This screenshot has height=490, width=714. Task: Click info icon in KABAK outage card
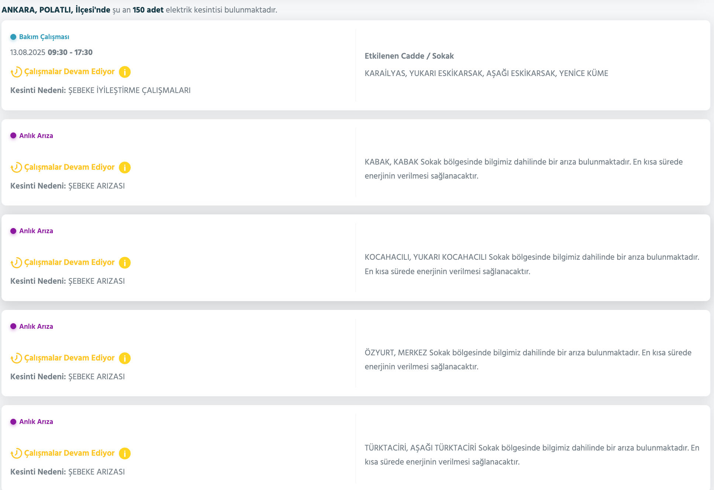tap(125, 168)
